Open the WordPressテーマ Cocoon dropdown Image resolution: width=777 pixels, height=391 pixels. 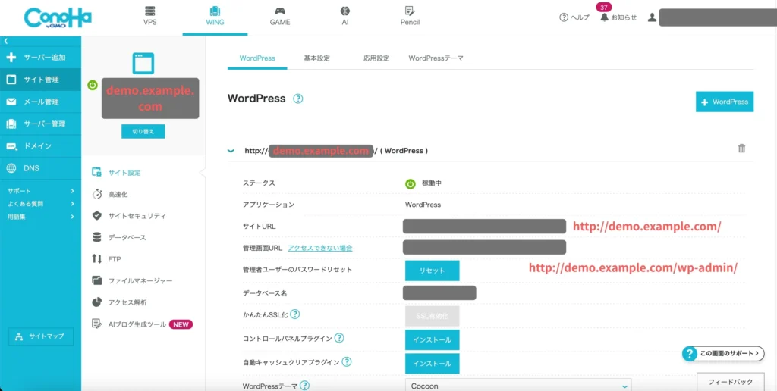click(518, 386)
